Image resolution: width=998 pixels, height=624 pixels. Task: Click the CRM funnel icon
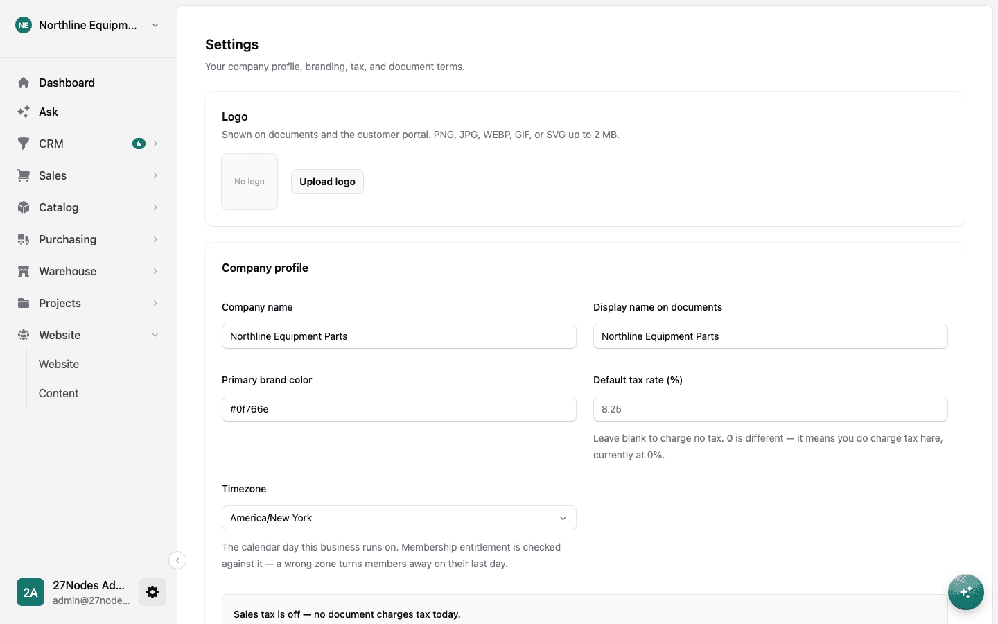coord(24,144)
